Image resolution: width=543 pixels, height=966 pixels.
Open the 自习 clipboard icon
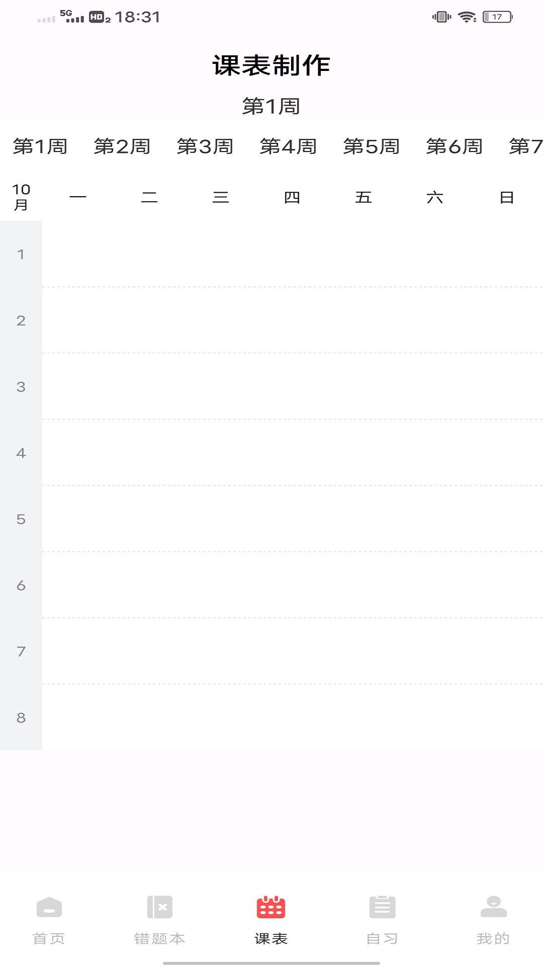pos(382,907)
